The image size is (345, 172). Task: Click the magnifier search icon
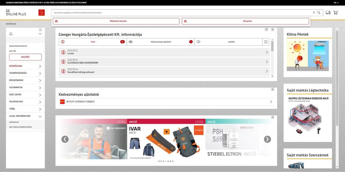319,12
